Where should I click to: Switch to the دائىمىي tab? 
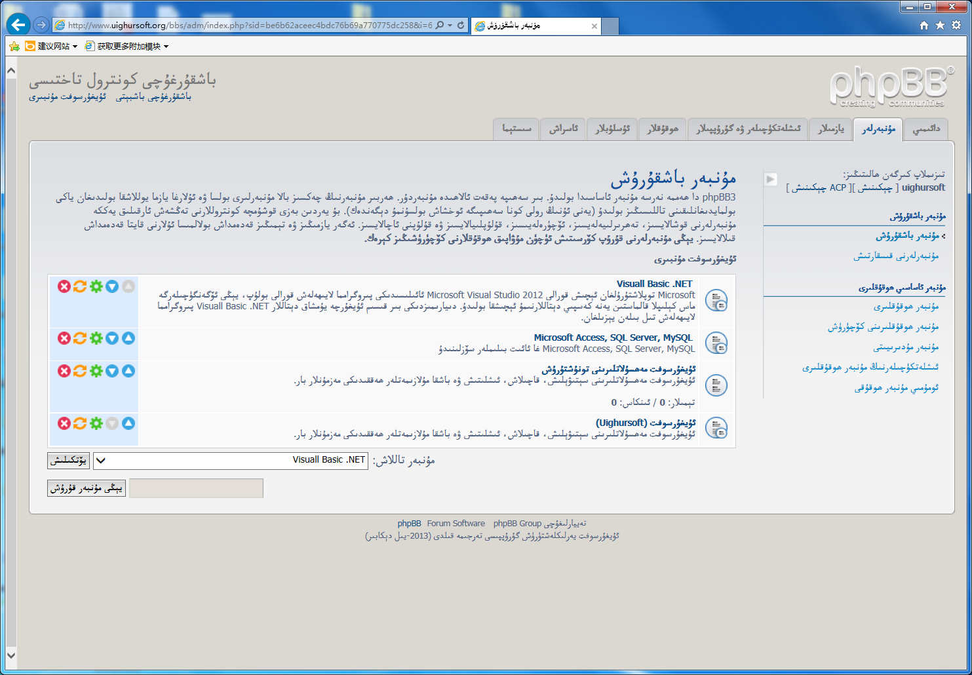pos(926,129)
